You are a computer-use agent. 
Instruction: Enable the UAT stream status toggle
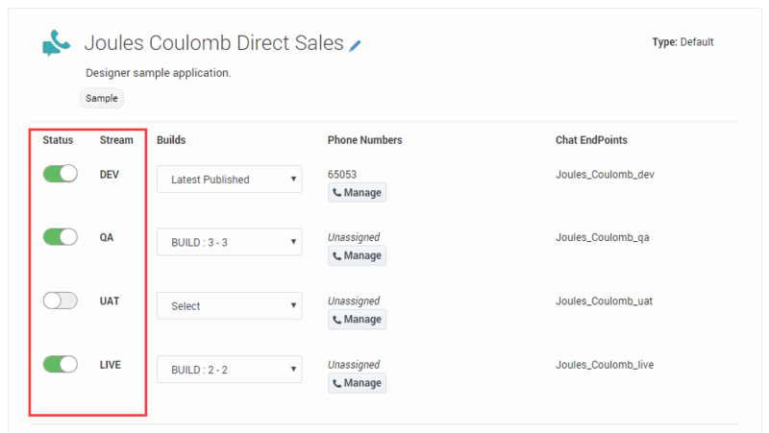click(61, 301)
